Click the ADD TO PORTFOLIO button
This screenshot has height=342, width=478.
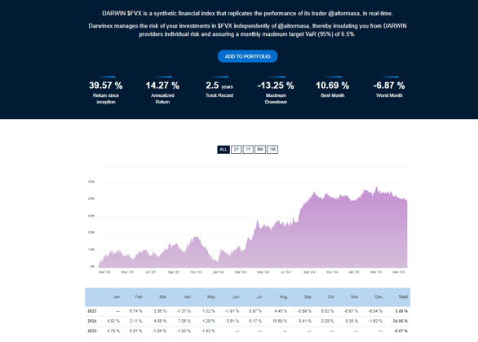(247, 56)
